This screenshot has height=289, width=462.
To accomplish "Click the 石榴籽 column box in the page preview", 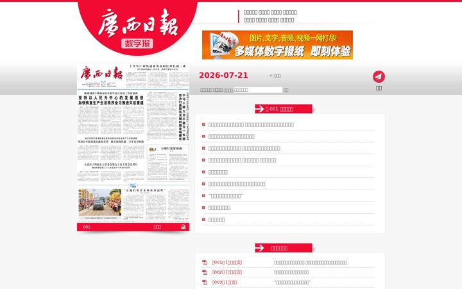I will pos(167,162).
